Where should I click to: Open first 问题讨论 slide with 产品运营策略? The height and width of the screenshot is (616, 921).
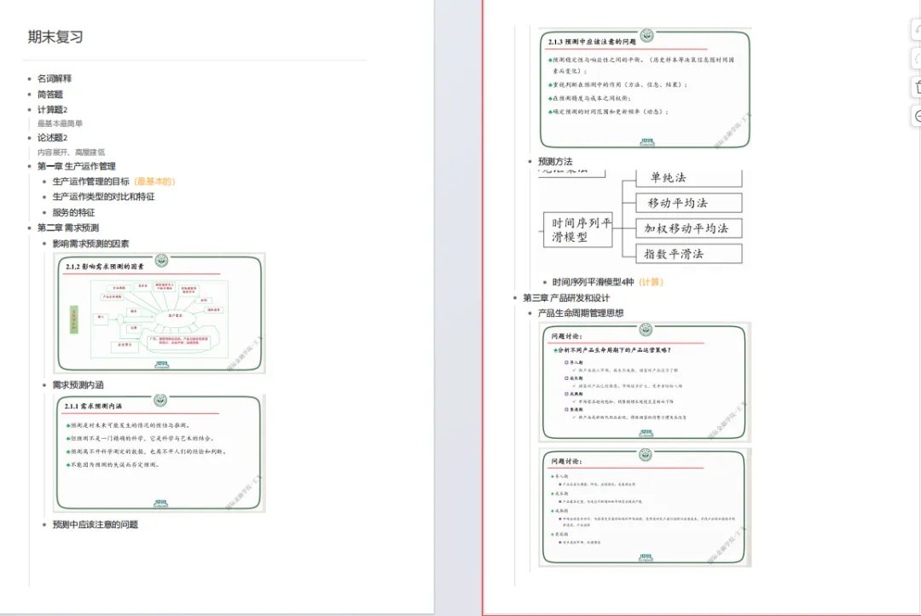point(645,382)
